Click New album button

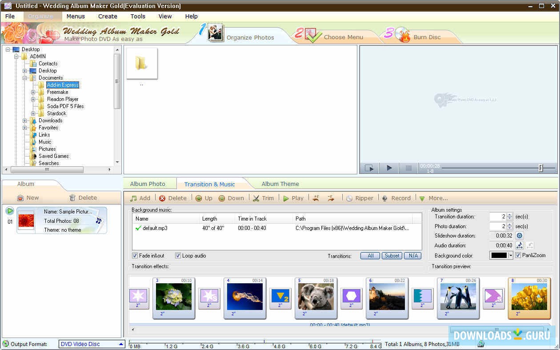28,198
